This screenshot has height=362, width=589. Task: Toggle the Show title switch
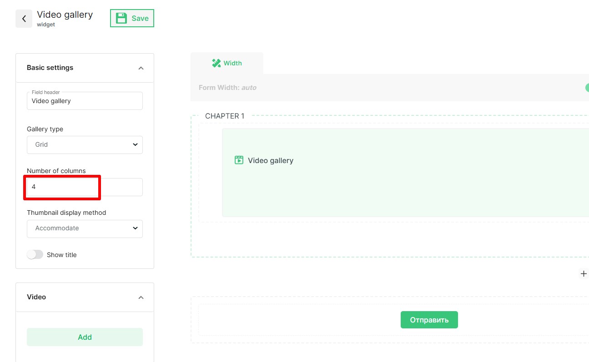[35, 255]
